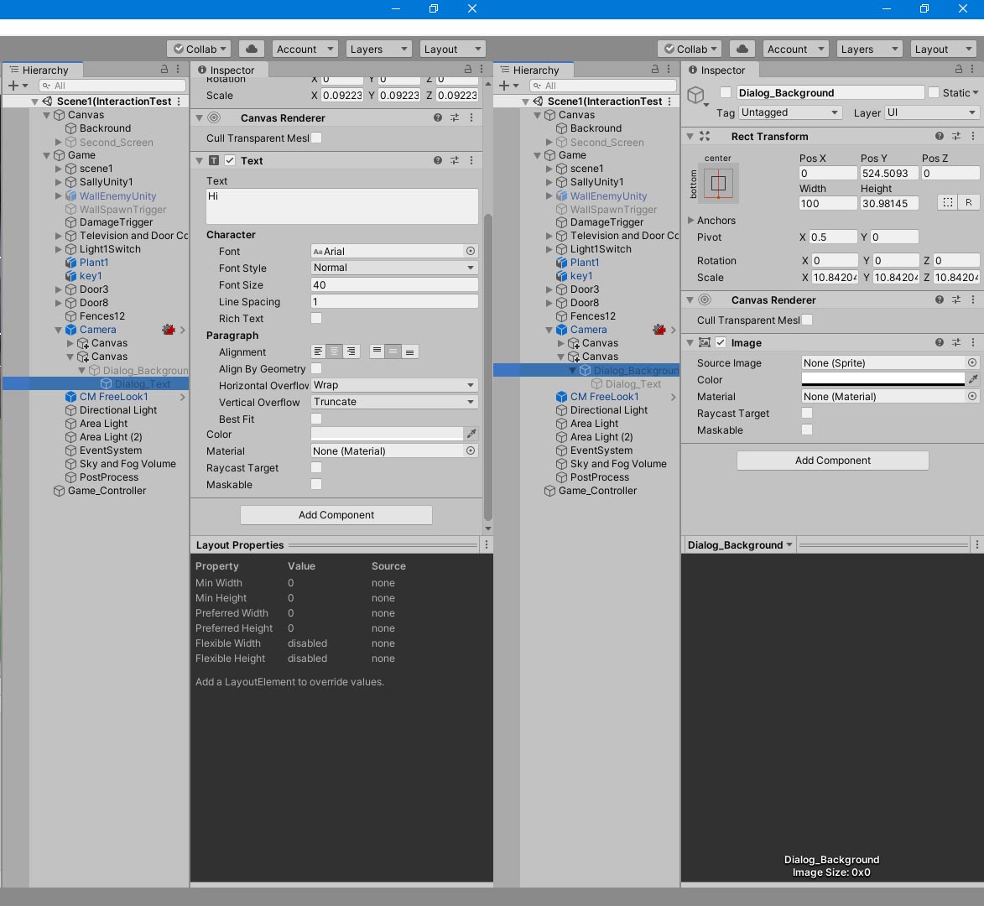Click the Text input box containing "Hi"
Screen dimensions: 984x906
[342, 206]
